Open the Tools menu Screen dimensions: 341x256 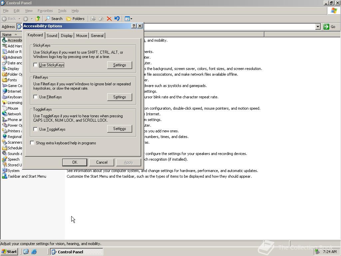(x=62, y=11)
